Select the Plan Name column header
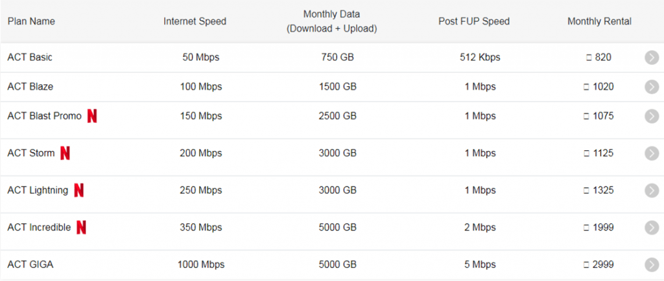This screenshot has height=281, width=664. [x=31, y=21]
